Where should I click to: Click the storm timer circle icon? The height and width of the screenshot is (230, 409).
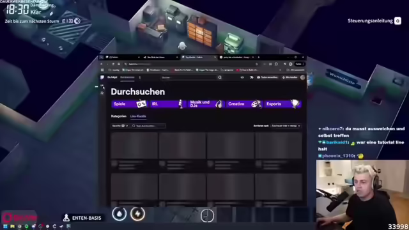pyautogui.click(x=77, y=21)
